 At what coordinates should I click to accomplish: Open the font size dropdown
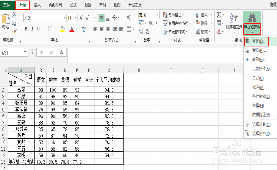tap(76, 18)
